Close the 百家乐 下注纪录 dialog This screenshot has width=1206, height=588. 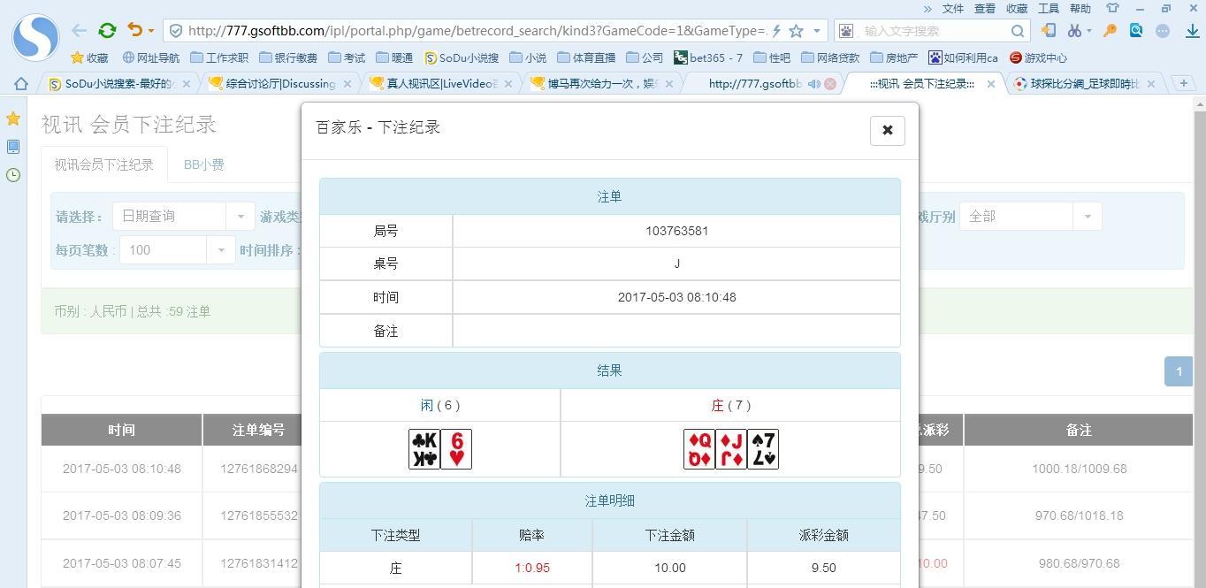coord(887,130)
